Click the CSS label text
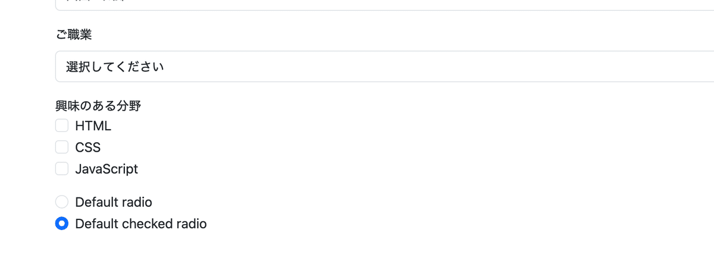This screenshot has height=264, width=714. [87, 147]
